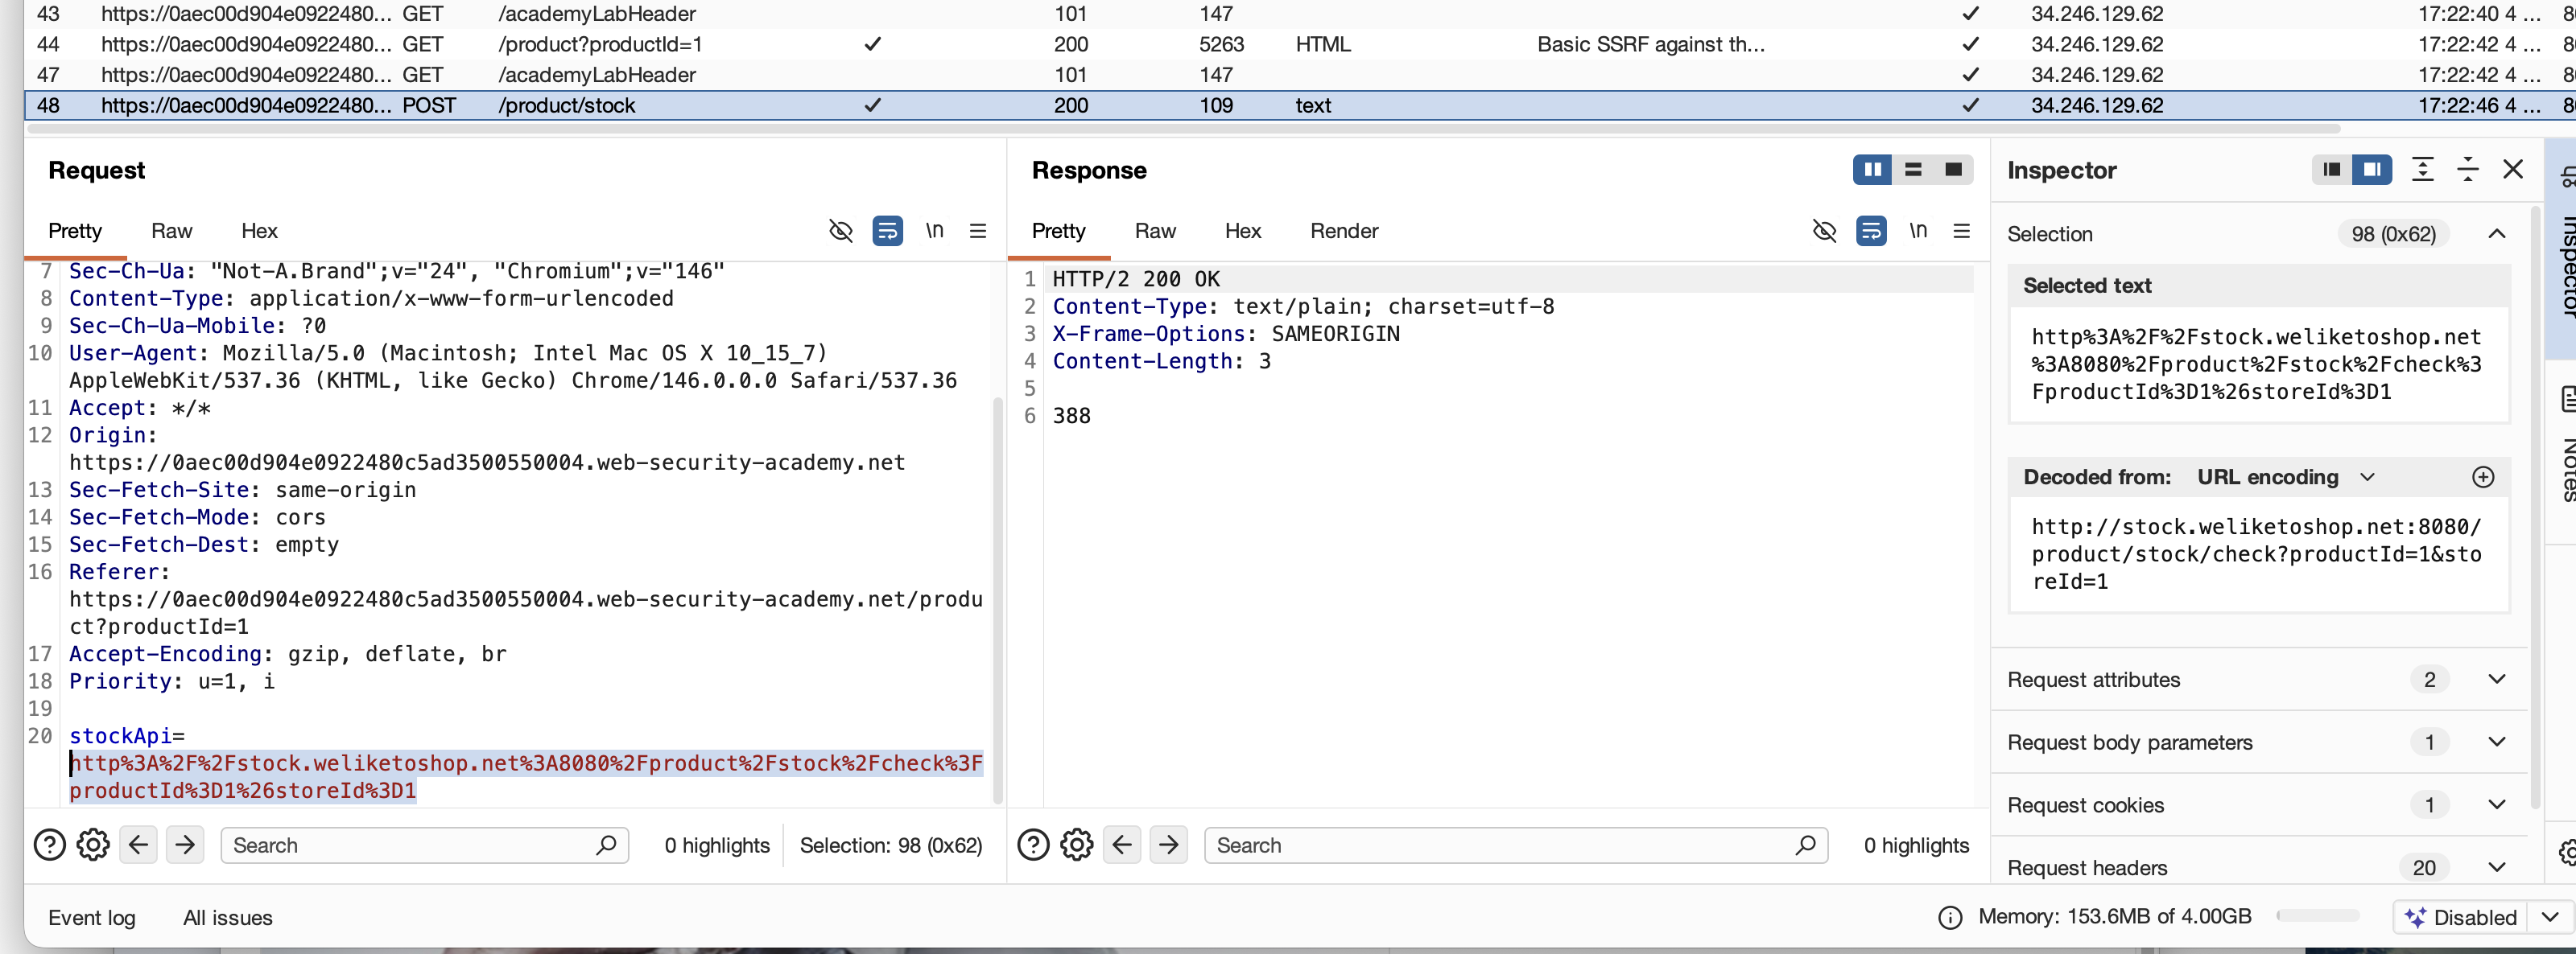2576x954 pixels.
Task: Toggle line wrap in Response panel
Action: 1870,231
